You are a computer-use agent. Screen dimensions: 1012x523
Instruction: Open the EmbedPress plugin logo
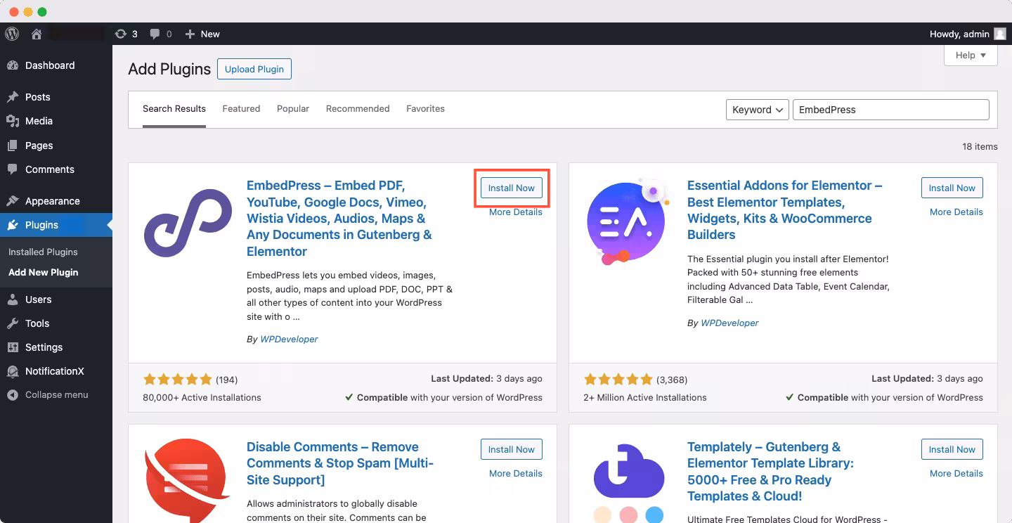188,222
